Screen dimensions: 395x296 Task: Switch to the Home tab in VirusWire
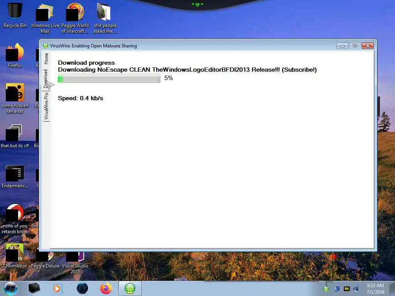pyautogui.click(x=46, y=59)
